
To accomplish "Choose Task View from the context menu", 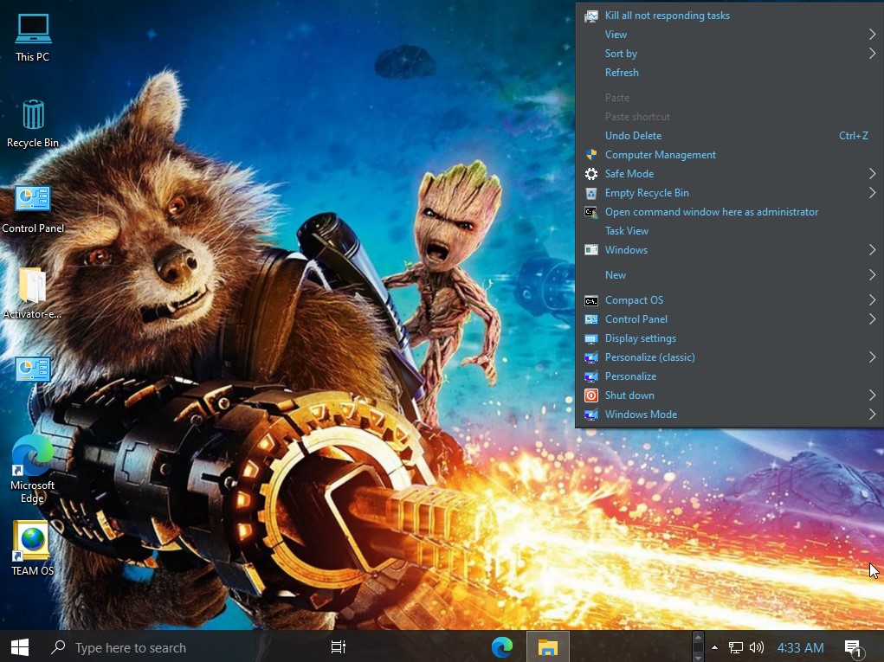I will tap(730, 231).
